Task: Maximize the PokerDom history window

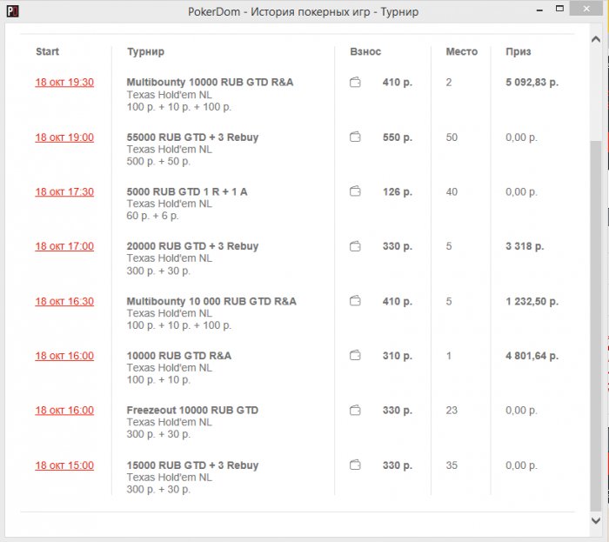Action: [x=559, y=9]
